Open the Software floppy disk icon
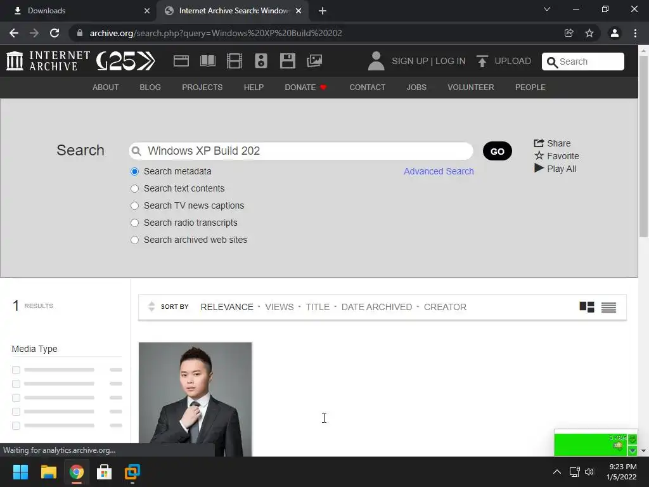 point(288,61)
